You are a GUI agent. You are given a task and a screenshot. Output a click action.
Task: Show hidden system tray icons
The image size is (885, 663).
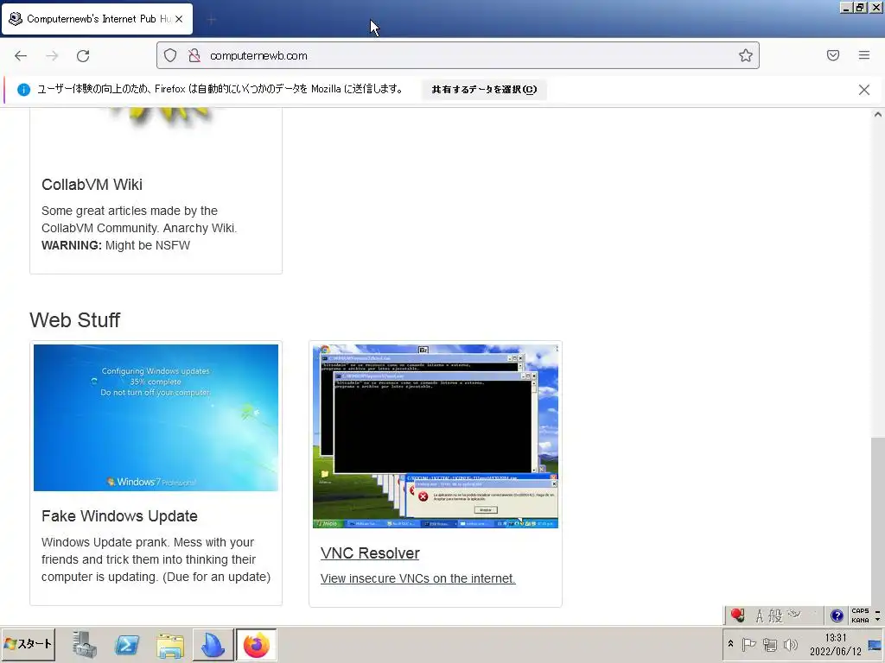pyautogui.click(x=730, y=644)
